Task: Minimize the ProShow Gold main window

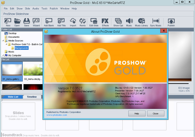Action: tap(177, 2)
